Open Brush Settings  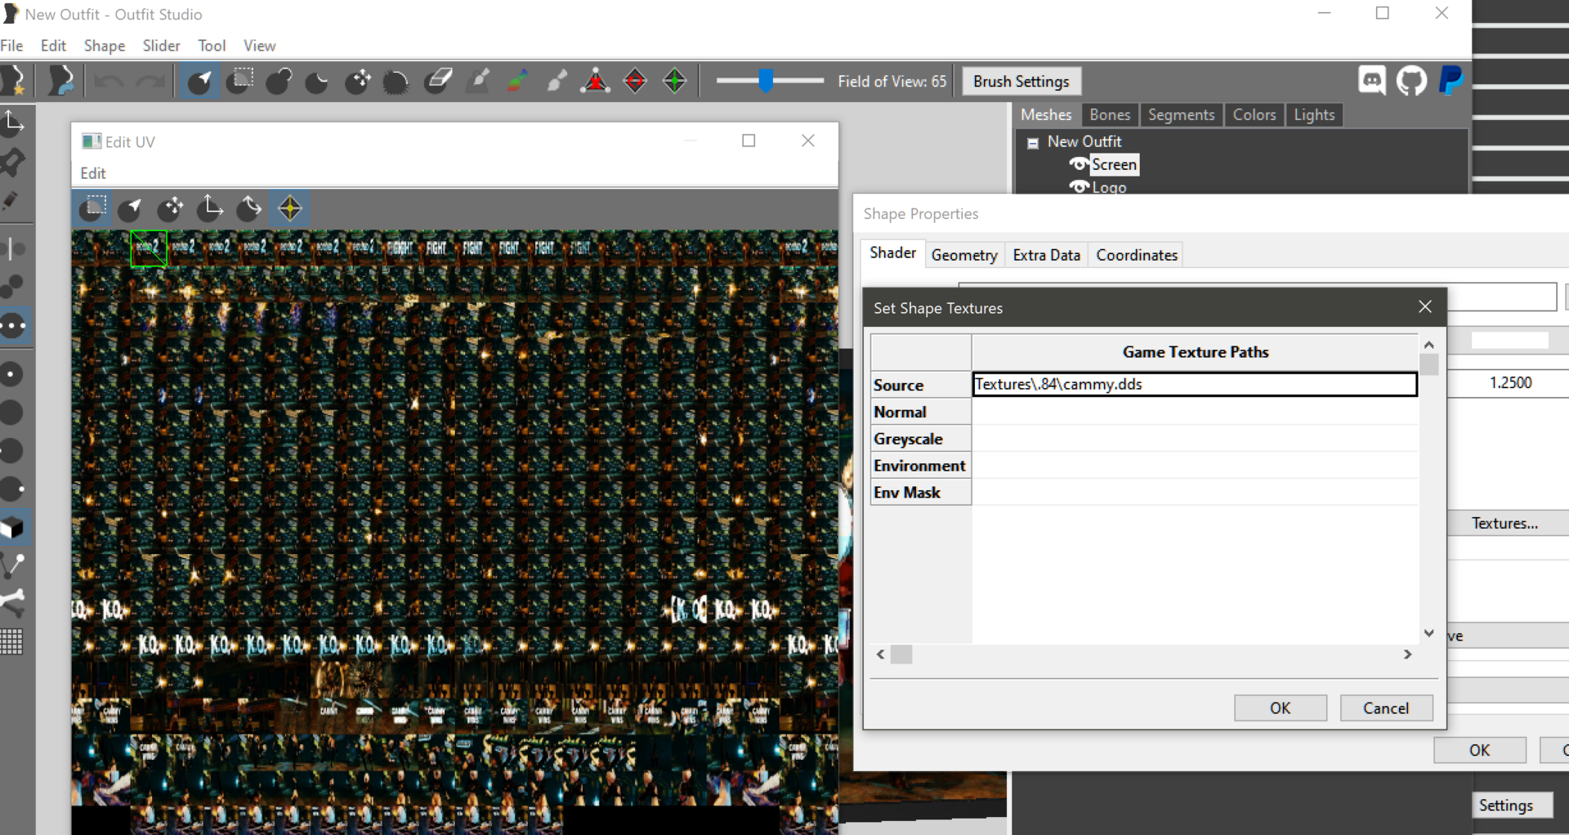tap(1021, 81)
